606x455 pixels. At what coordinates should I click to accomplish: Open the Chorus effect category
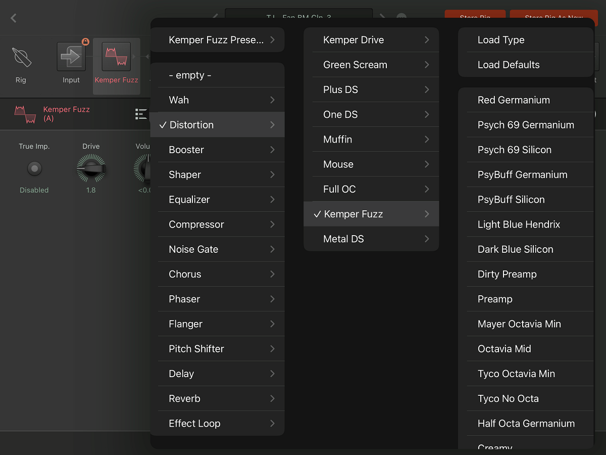click(218, 274)
